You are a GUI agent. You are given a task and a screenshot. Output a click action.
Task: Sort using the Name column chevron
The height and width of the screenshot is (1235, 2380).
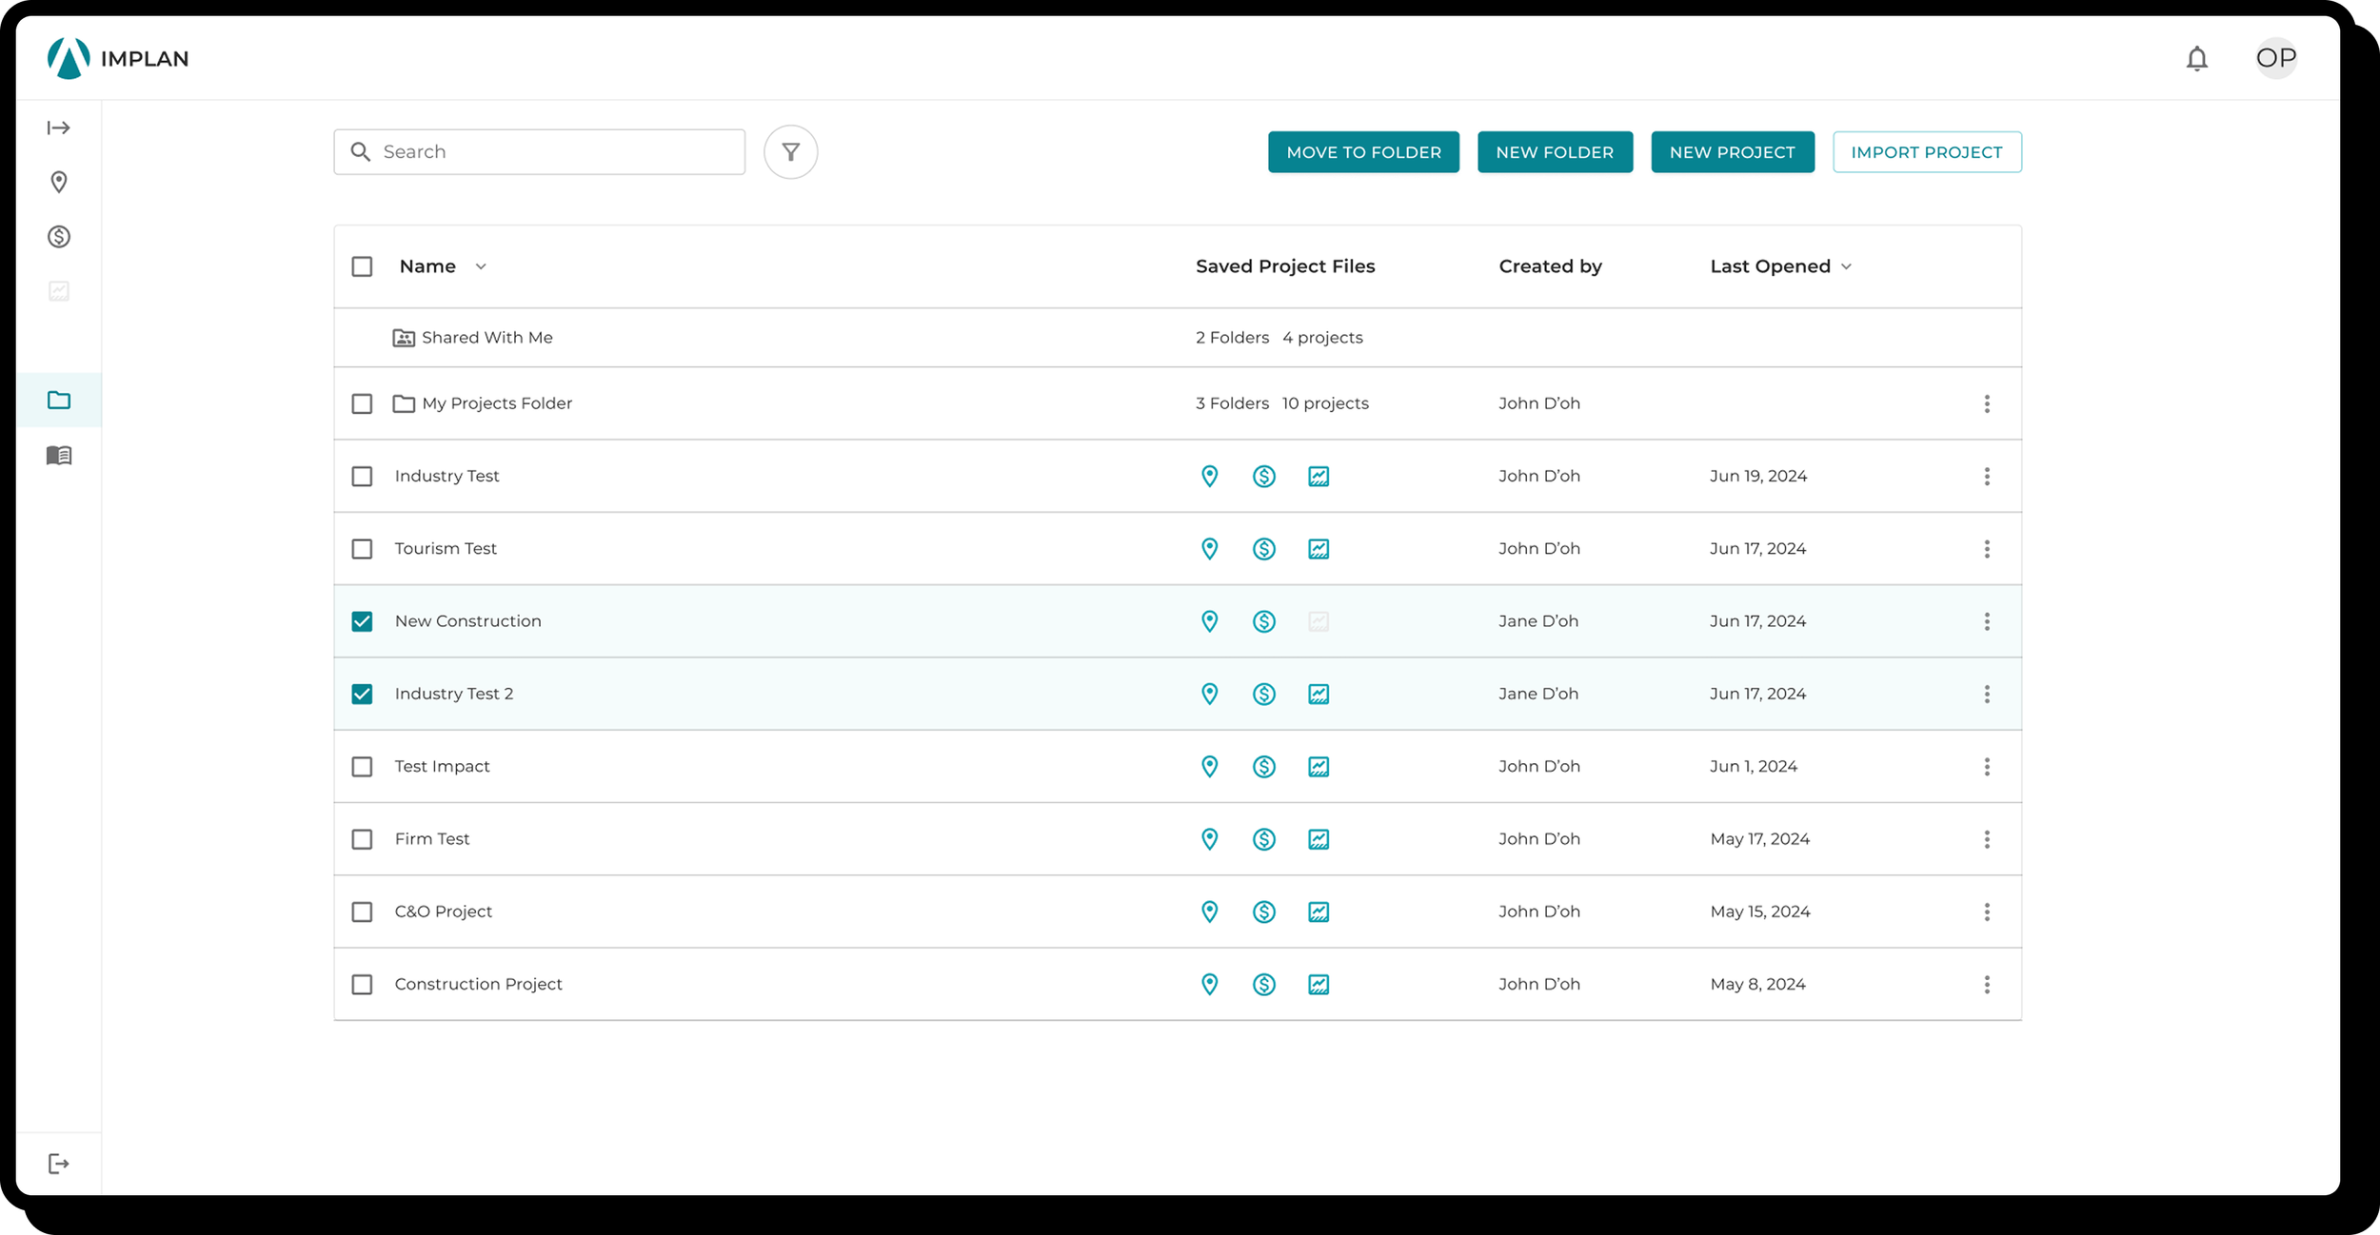(x=481, y=267)
